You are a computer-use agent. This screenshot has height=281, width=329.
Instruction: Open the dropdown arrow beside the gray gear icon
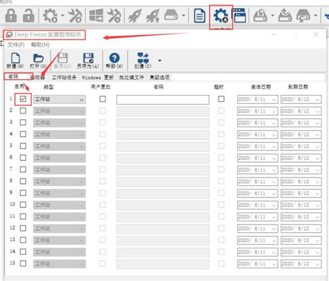pyautogui.click(x=63, y=15)
